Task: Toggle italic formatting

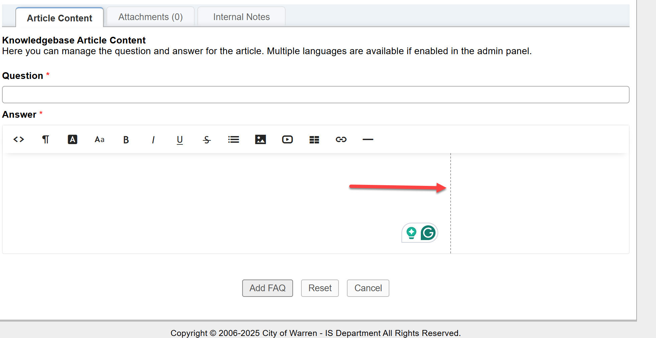Action: (153, 140)
